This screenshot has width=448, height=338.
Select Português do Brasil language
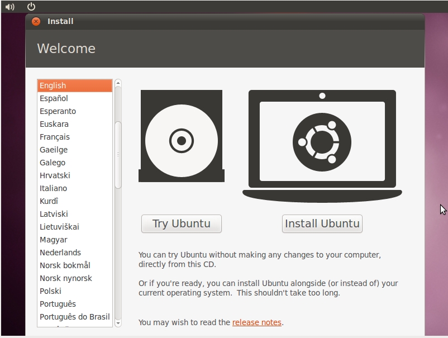tap(75, 317)
